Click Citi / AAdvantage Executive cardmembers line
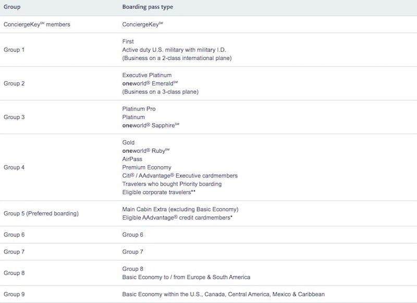The image size is (417, 303). click(180, 176)
